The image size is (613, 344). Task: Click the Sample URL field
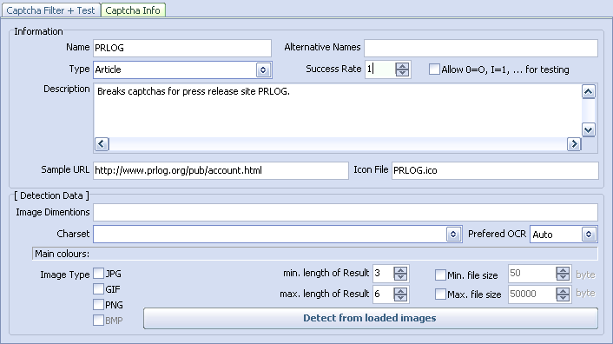pos(221,171)
